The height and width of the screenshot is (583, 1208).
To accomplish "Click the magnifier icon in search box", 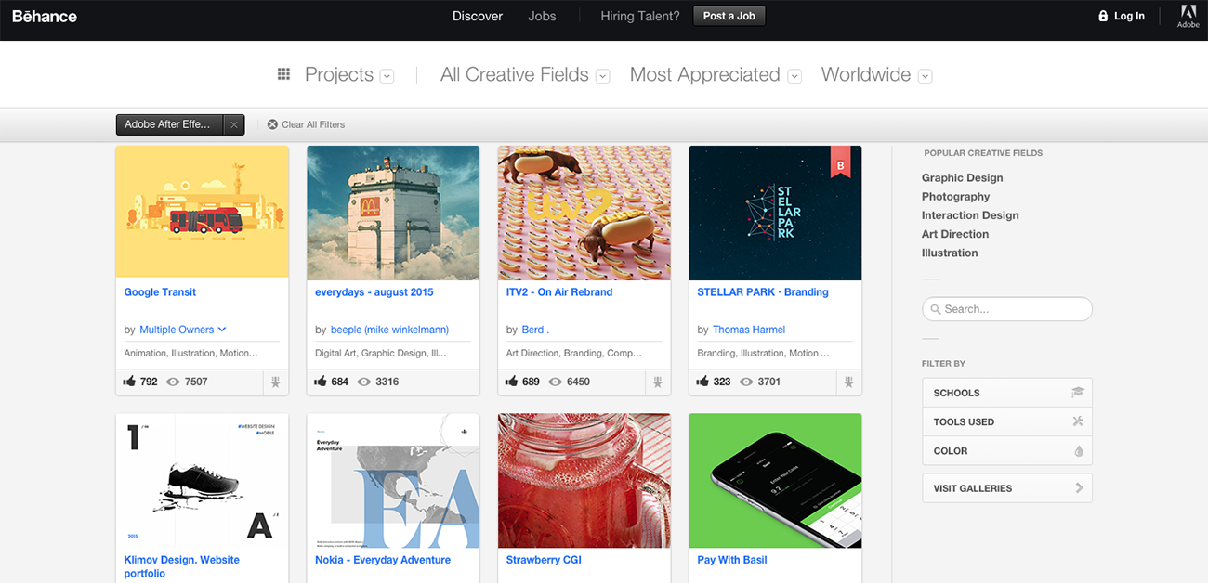I will click(935, 309).
